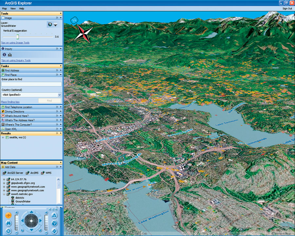Viewport: 295px width, 236px height.
Task: Click the WMS connection icon
Action: pyautogui.click(x=43, y=173)
